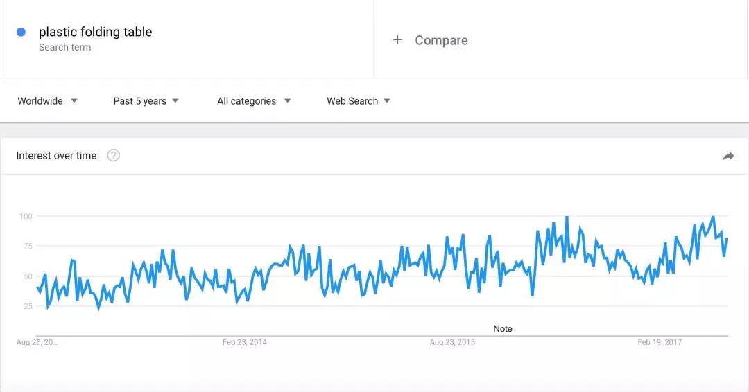Click the Feb 19, 2017 axis label
This screenshot has height=392, width=749.
pos(660,342)
